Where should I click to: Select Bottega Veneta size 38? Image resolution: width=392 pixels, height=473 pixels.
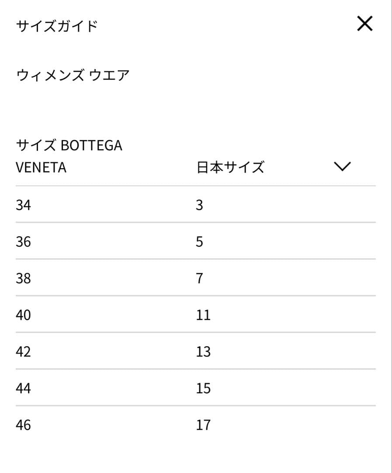click(x=24, y=278)
